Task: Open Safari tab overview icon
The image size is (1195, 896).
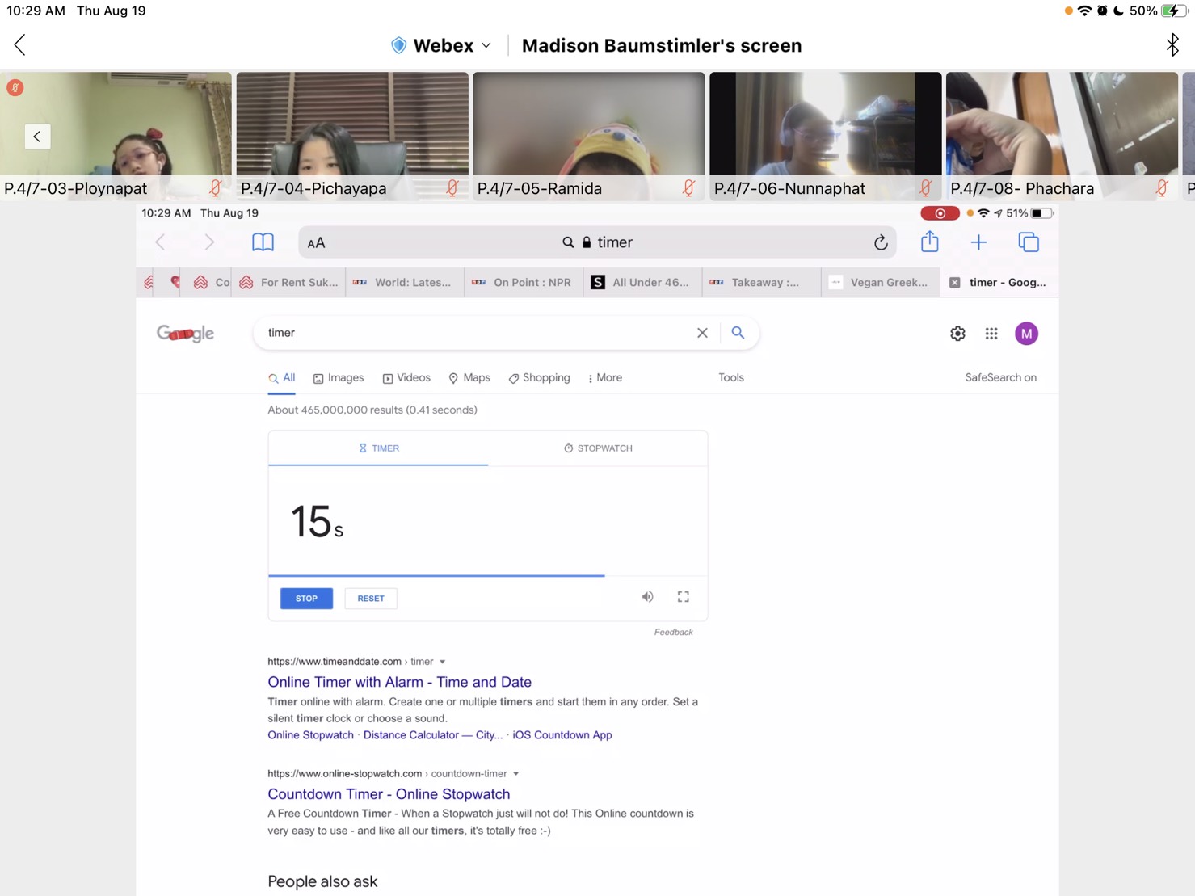Action: [x=1029, y=242]
